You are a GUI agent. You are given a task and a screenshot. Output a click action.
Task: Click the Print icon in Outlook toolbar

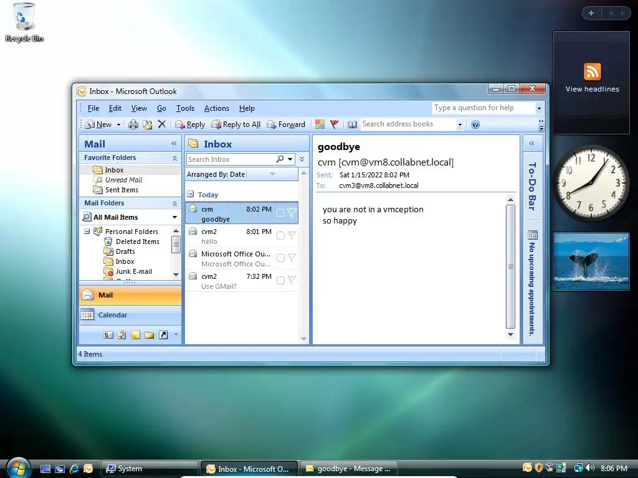pyautogui.click(x=133, y=124)
